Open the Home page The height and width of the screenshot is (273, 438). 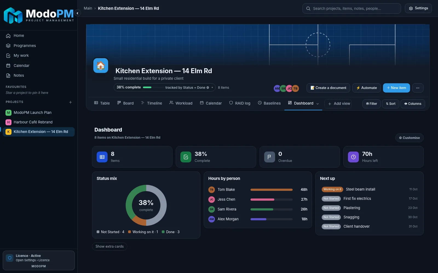tap(39, 35)
